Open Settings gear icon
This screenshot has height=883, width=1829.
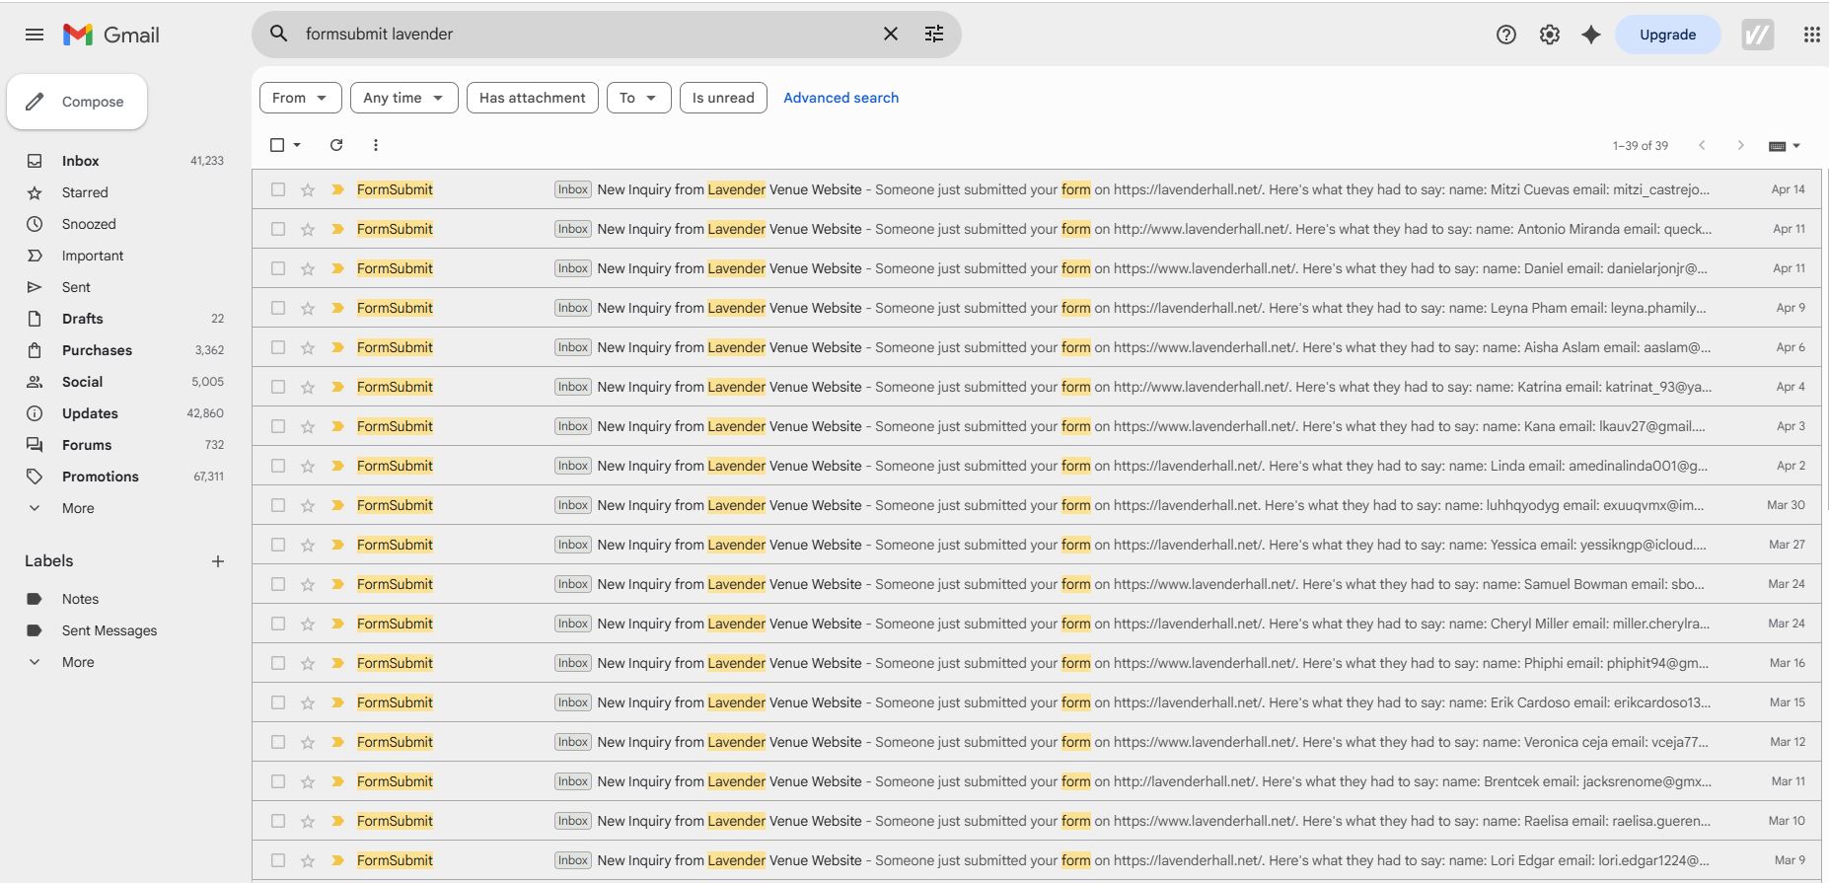tap(1550, 35)
